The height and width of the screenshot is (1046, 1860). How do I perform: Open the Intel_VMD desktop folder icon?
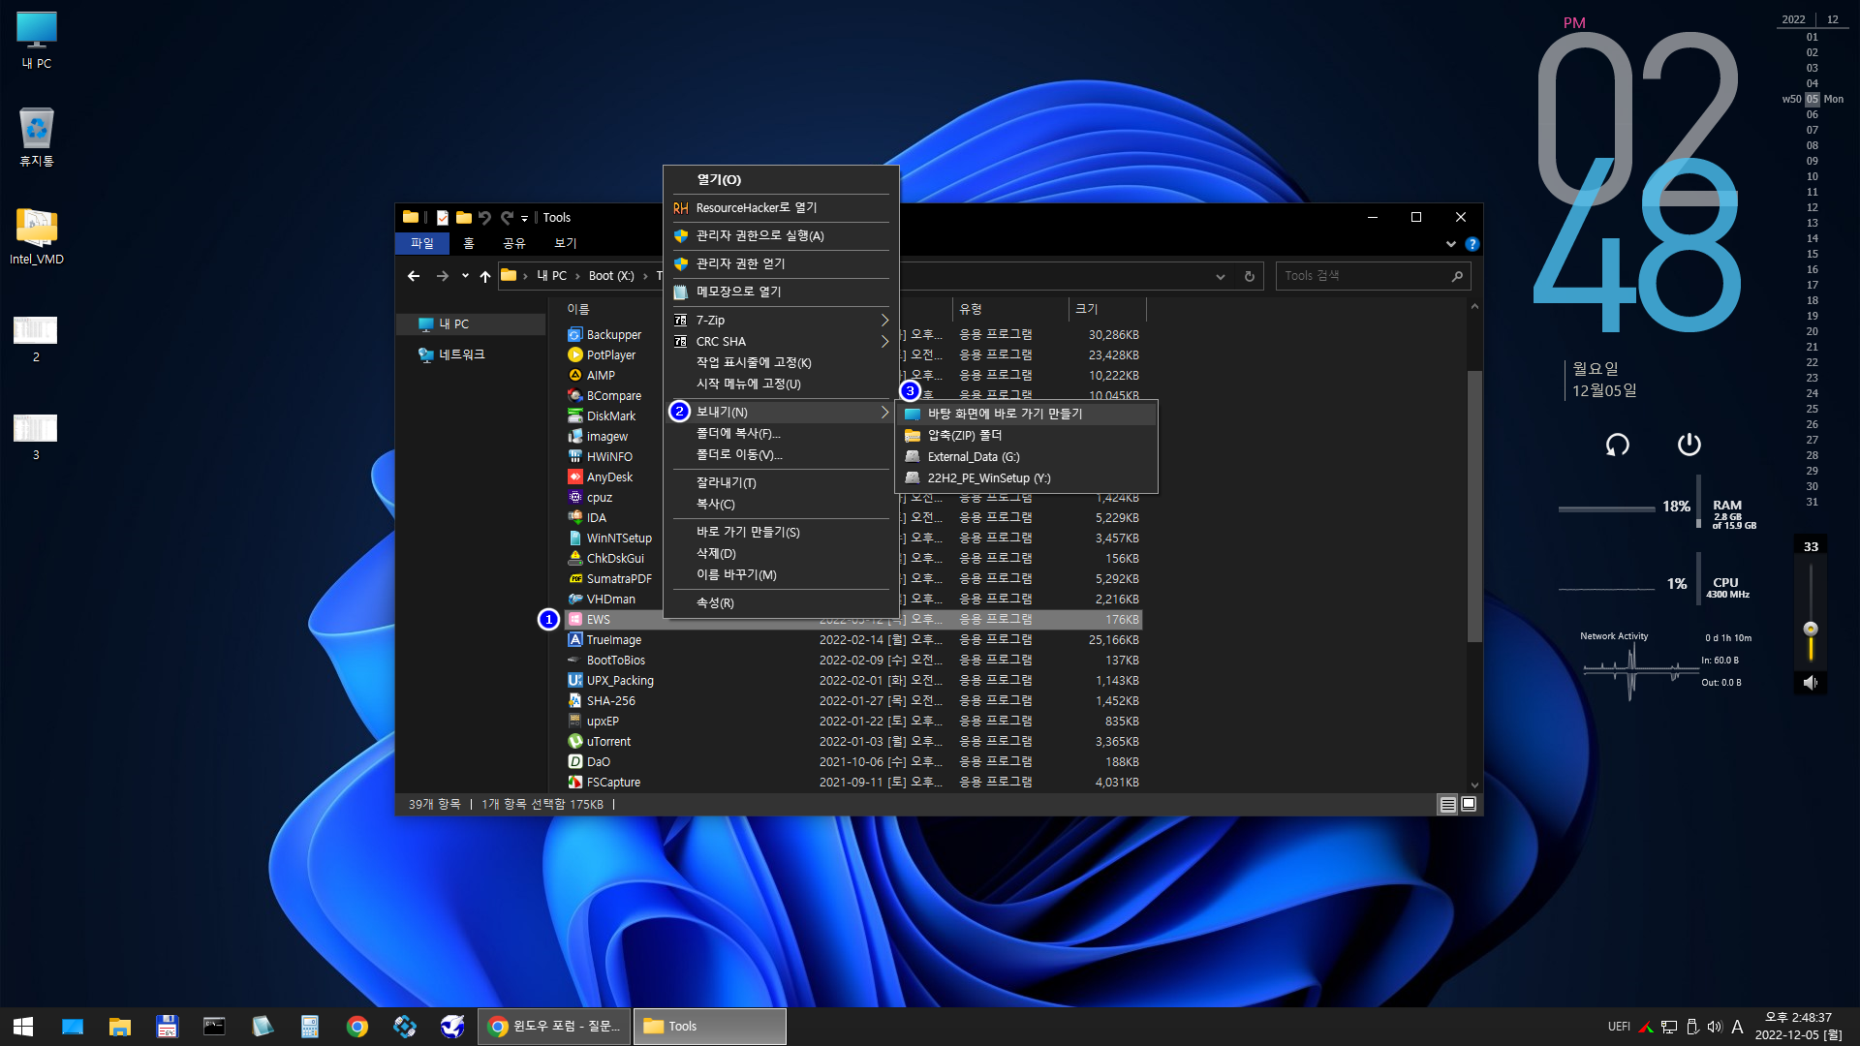click(x=36, y=228)
